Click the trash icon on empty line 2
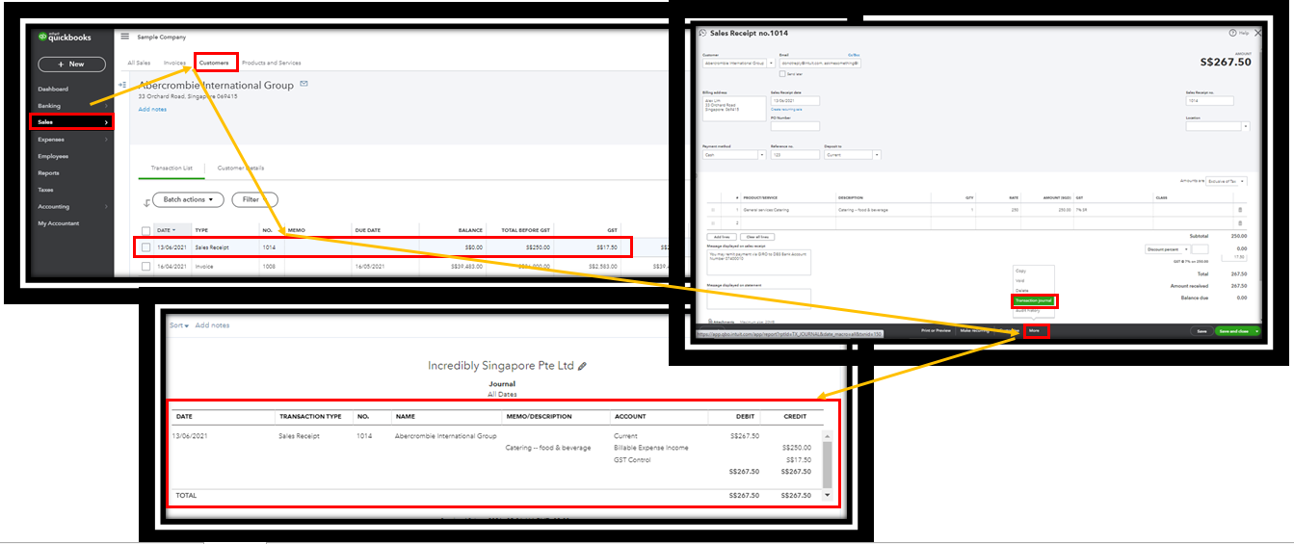Viewport: 1294px width, 544px height. point(1240,223)
